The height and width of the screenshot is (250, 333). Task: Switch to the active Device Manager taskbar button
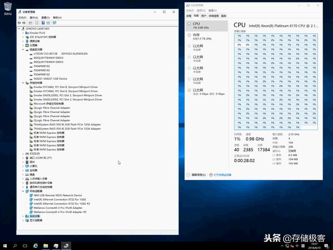(66, 246)
